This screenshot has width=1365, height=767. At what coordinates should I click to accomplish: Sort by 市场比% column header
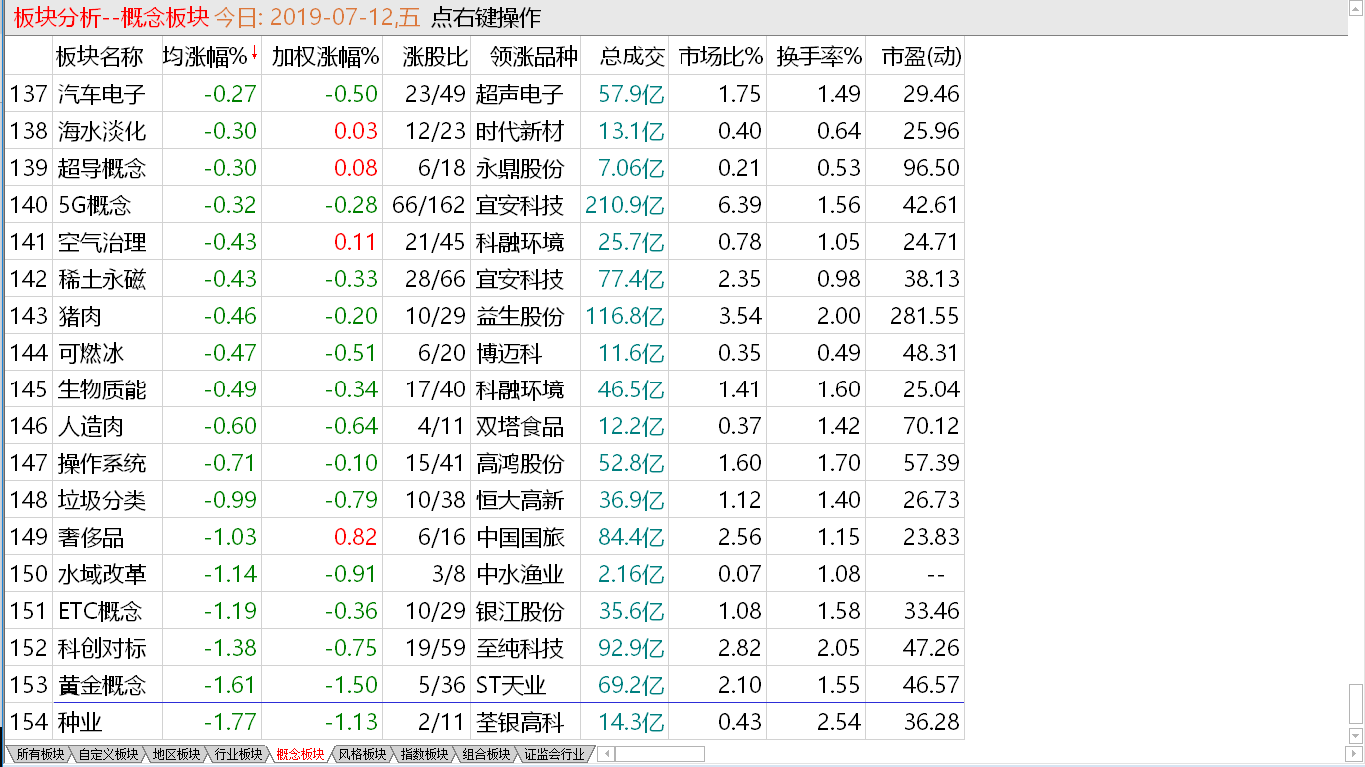[x=719, y=56]
